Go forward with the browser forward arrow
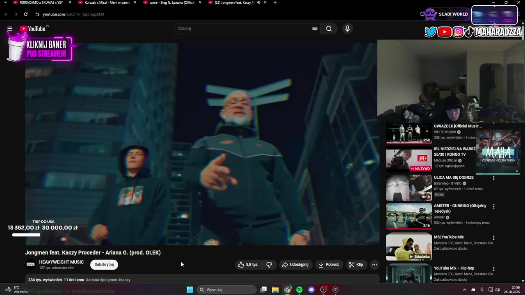The width and height of the screenshot is (525, 295). pos(16,14)
